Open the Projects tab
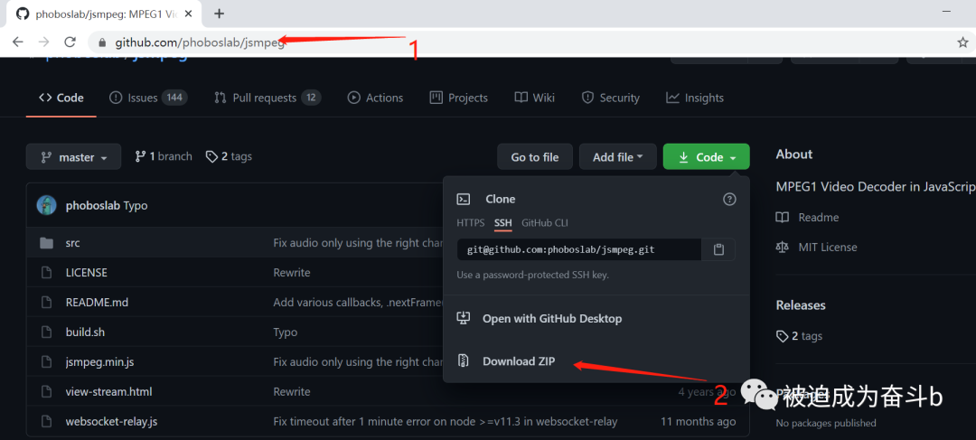The height and width of the screenshot is (440, 976). coord(459,98)
